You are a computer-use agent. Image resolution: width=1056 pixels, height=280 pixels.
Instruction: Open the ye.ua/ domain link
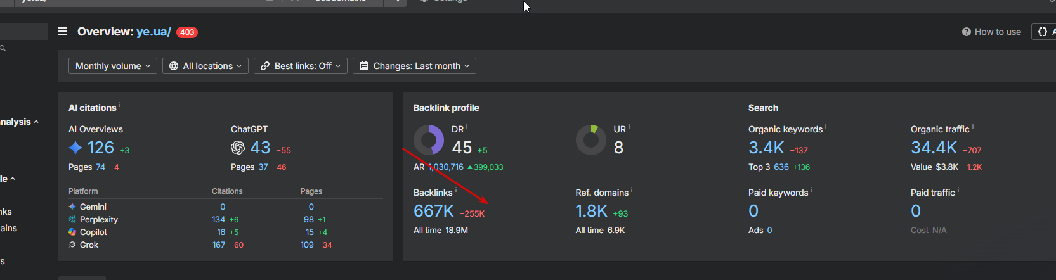(153, 32)
